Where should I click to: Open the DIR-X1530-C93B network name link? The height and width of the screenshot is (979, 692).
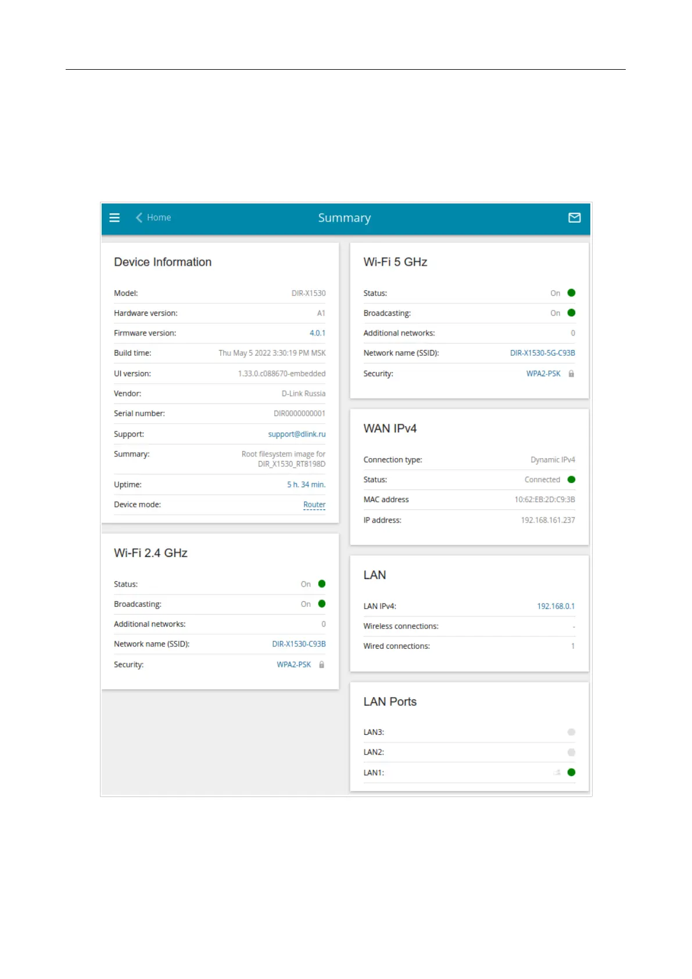(299, 644)
